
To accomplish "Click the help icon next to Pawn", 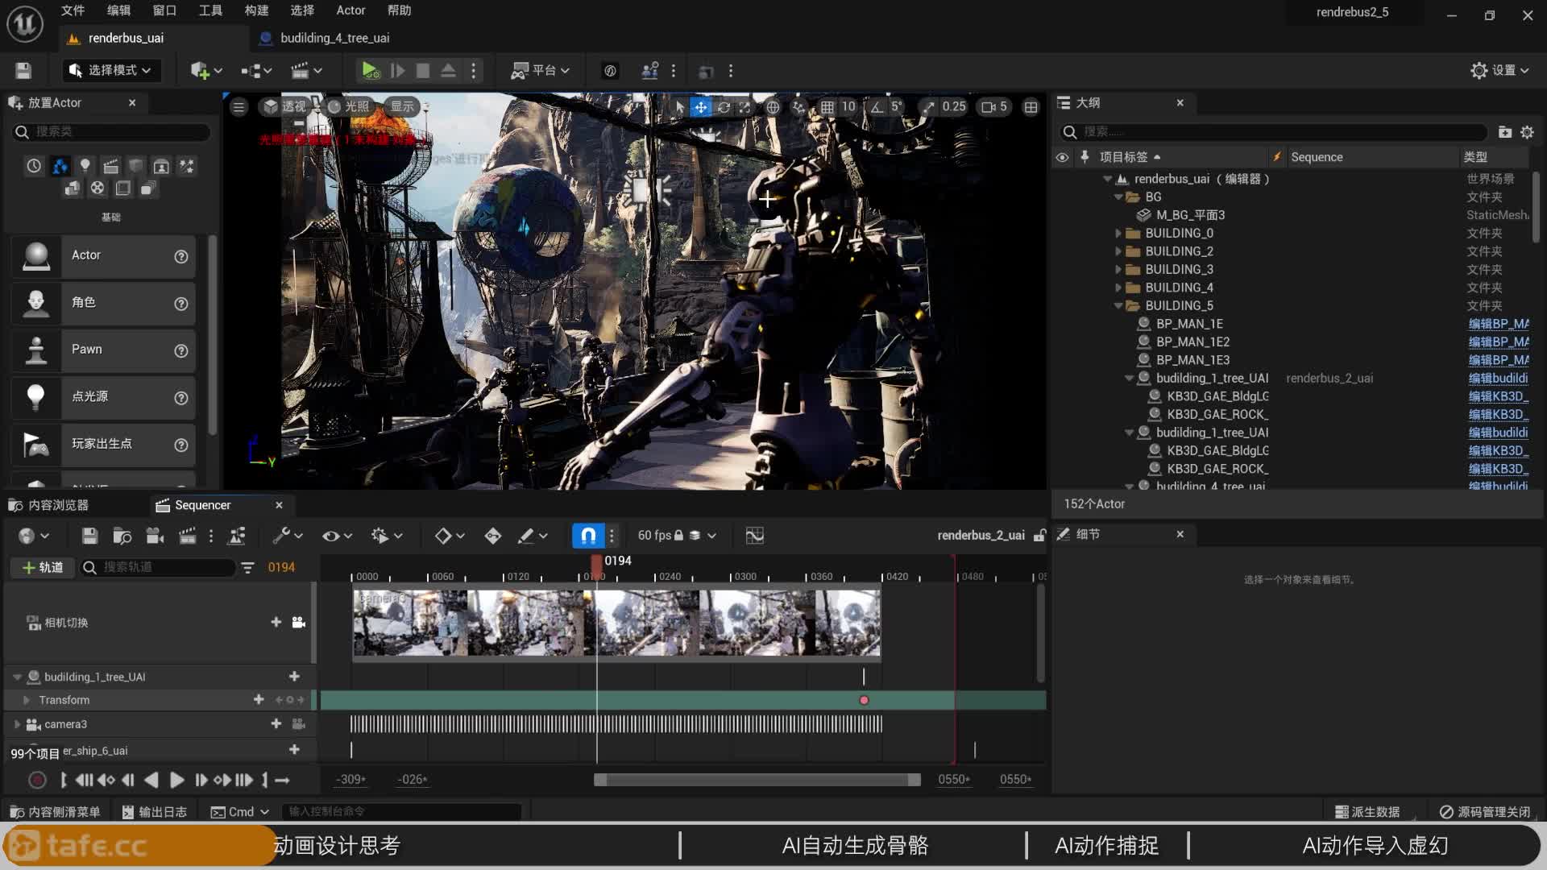I will 181,350.
